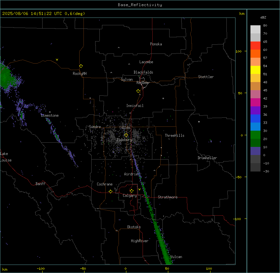This screenshot has height=273, width=280.
Task: Click the Drumheller label
Action: click(207, 158)
